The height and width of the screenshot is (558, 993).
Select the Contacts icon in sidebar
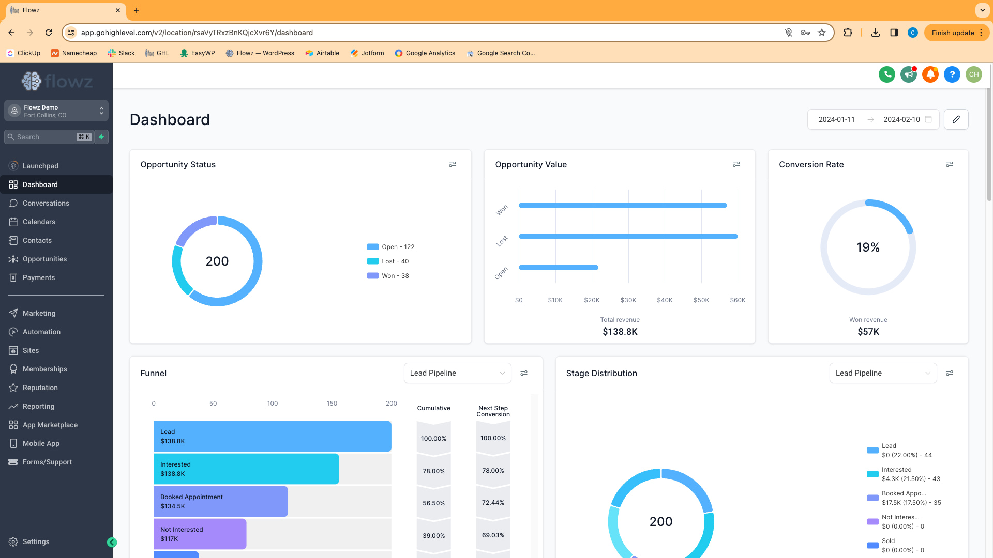coord(13,240)
